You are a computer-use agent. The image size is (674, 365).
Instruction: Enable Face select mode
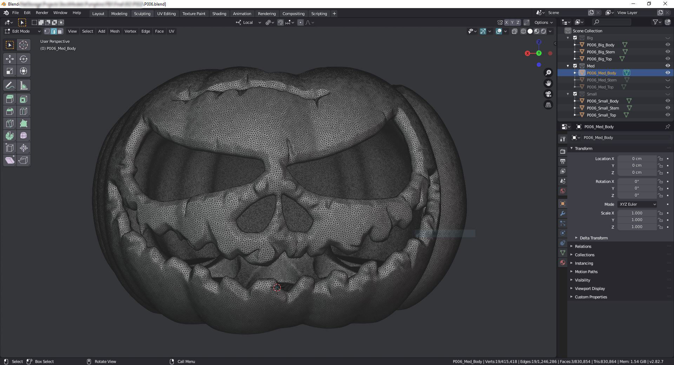click(x=60, y=31)
